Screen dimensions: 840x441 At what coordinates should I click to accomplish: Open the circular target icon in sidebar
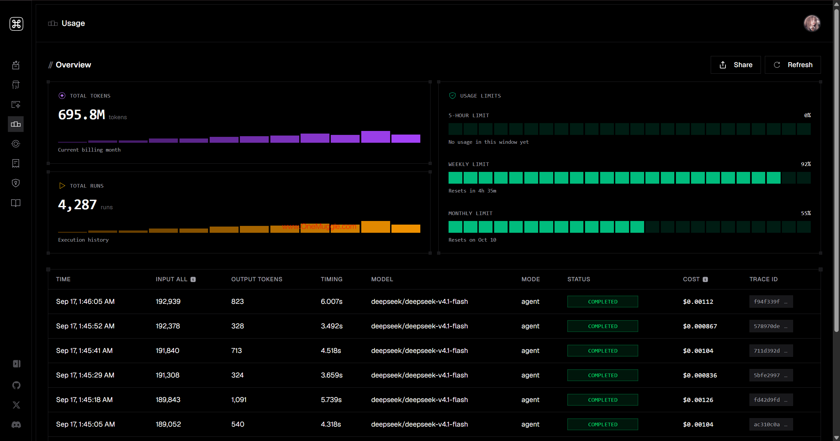(16, 144)
